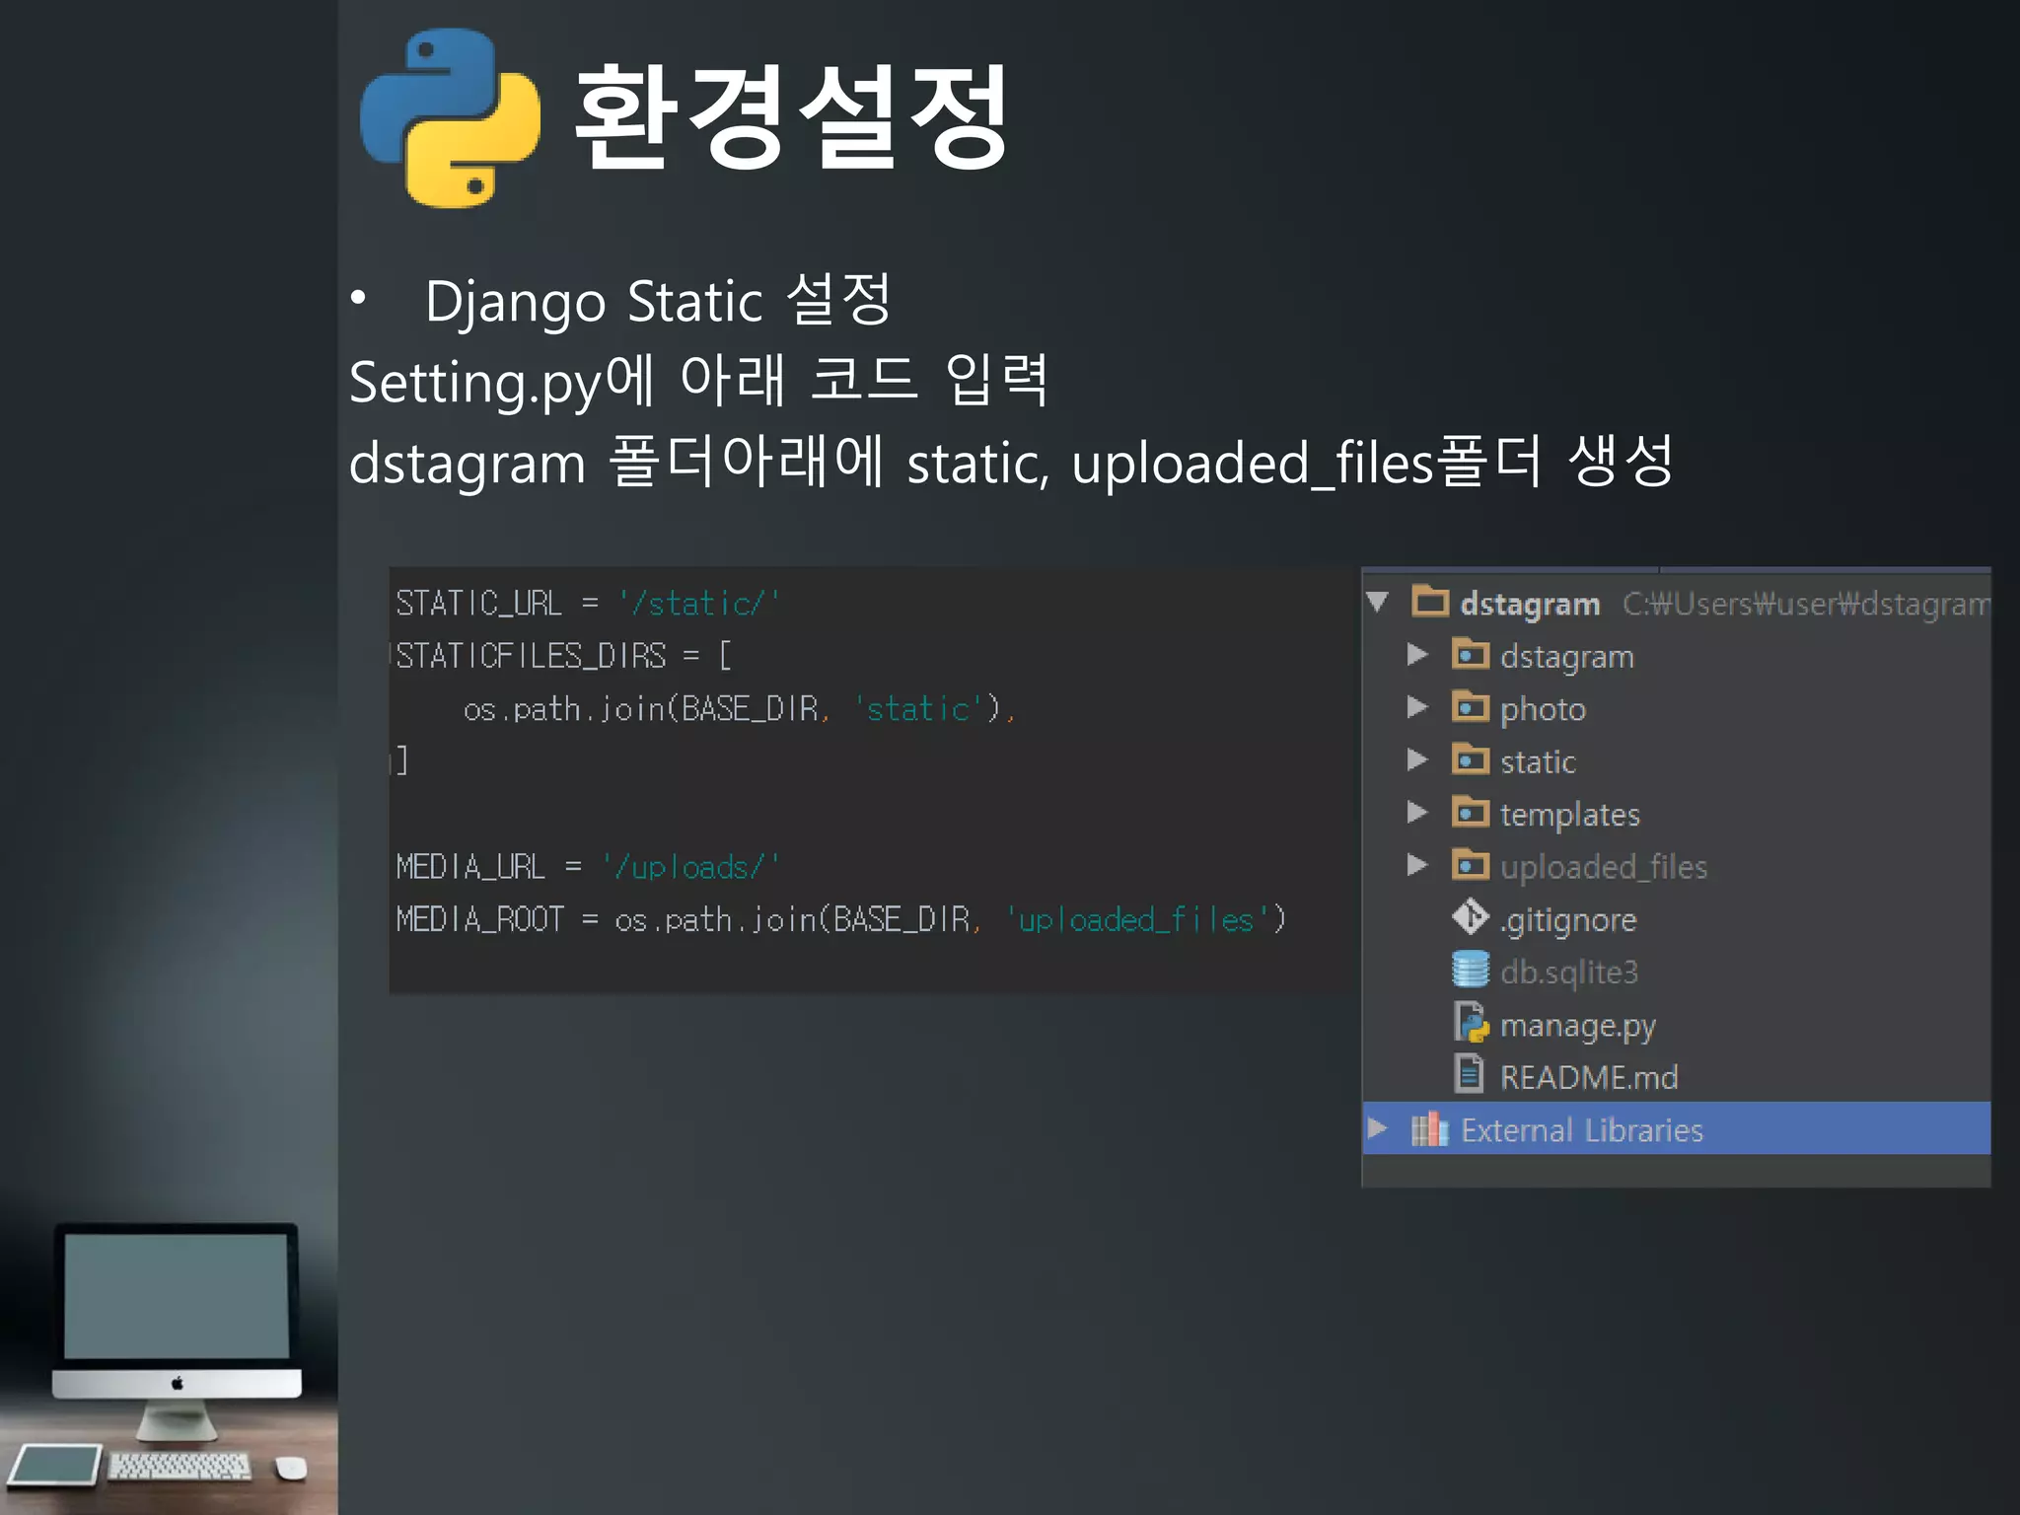
Task: Click the manage.py Python file icon
Action: pyautogui.click(x=1471, y=1022)
